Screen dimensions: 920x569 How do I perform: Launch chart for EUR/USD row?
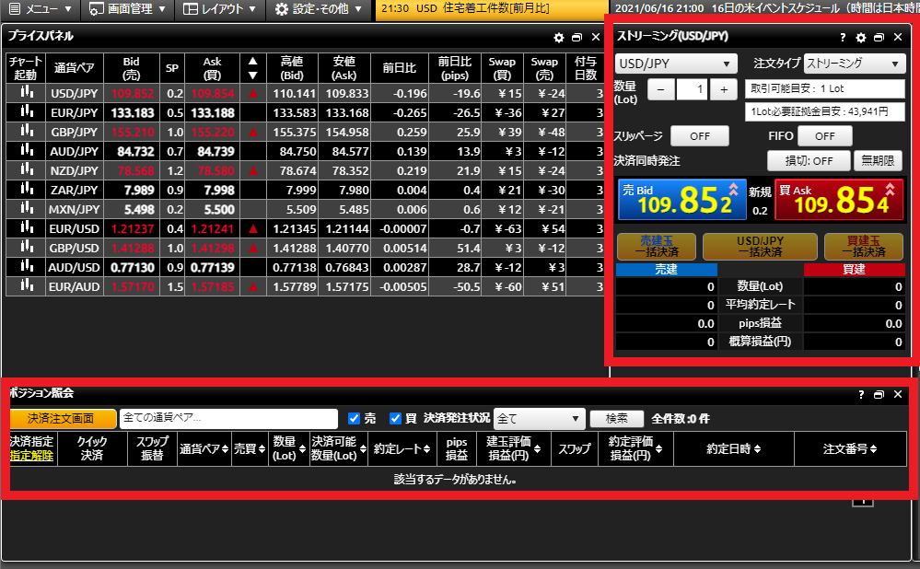click(26, 226)
